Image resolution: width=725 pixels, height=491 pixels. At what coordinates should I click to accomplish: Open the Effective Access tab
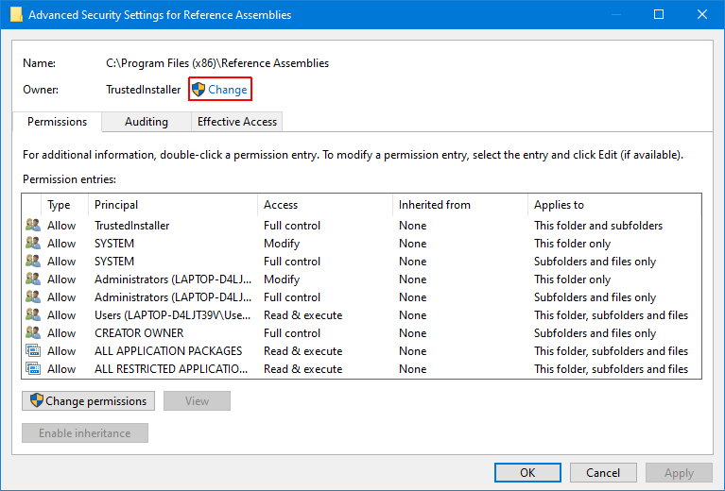pos(236,122)
